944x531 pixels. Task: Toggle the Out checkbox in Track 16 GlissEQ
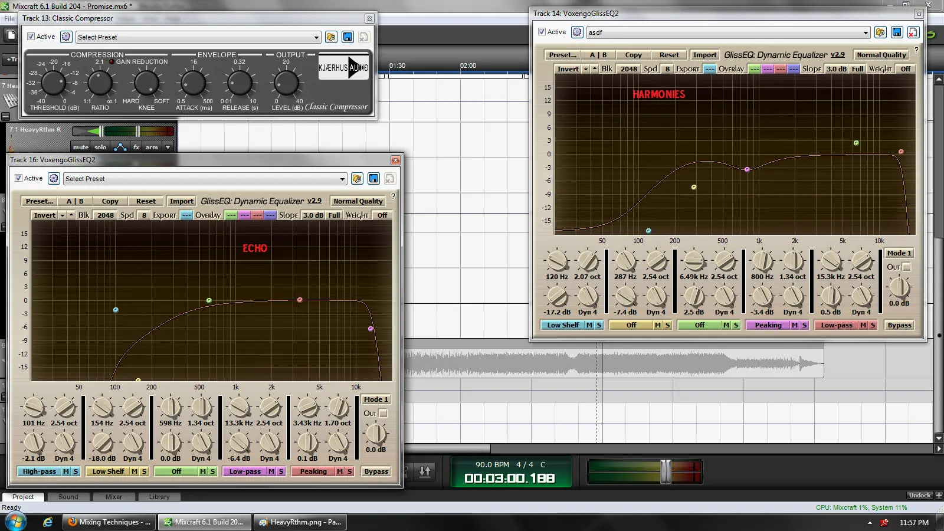[383, 413]
